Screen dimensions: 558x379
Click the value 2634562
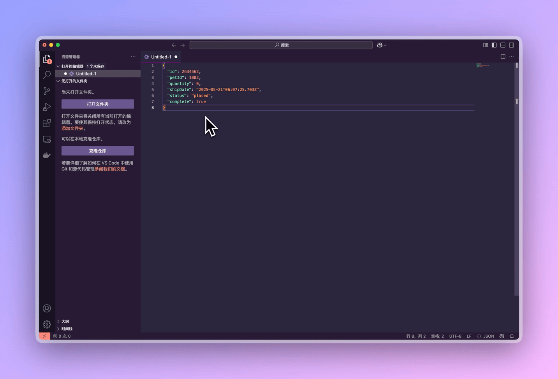190,72
